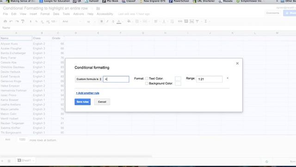Open the Tools menu
Image resolution: width=296 pixels, height=167 pixels.
66,14
